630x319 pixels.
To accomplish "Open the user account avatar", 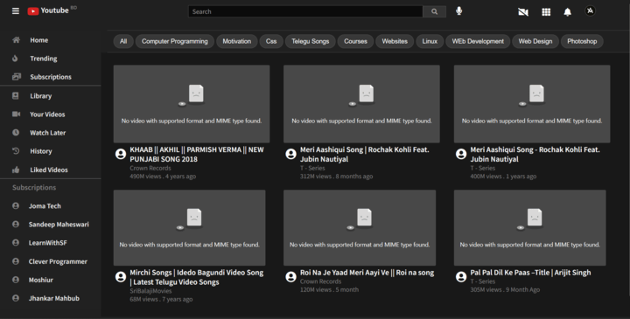I will tap(590, 10).
